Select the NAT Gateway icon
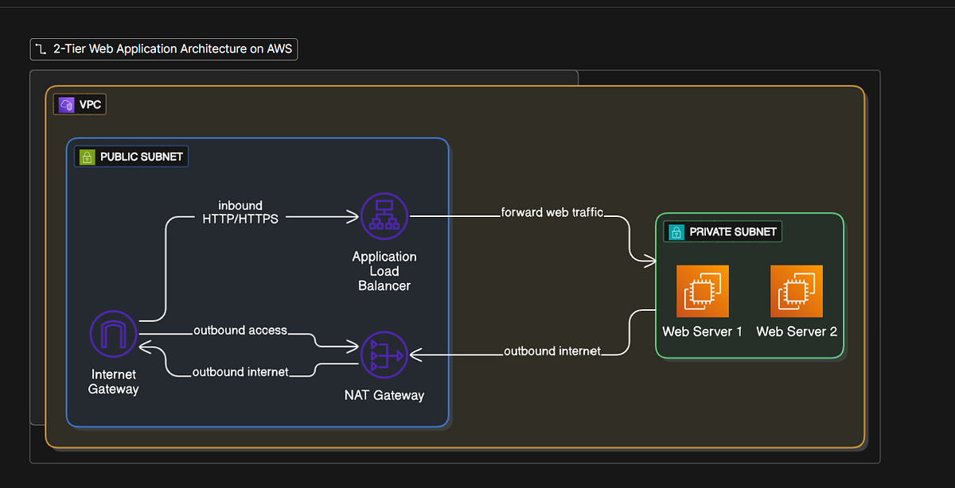Screen dimensions: 955x488 [x=384, y=355]
